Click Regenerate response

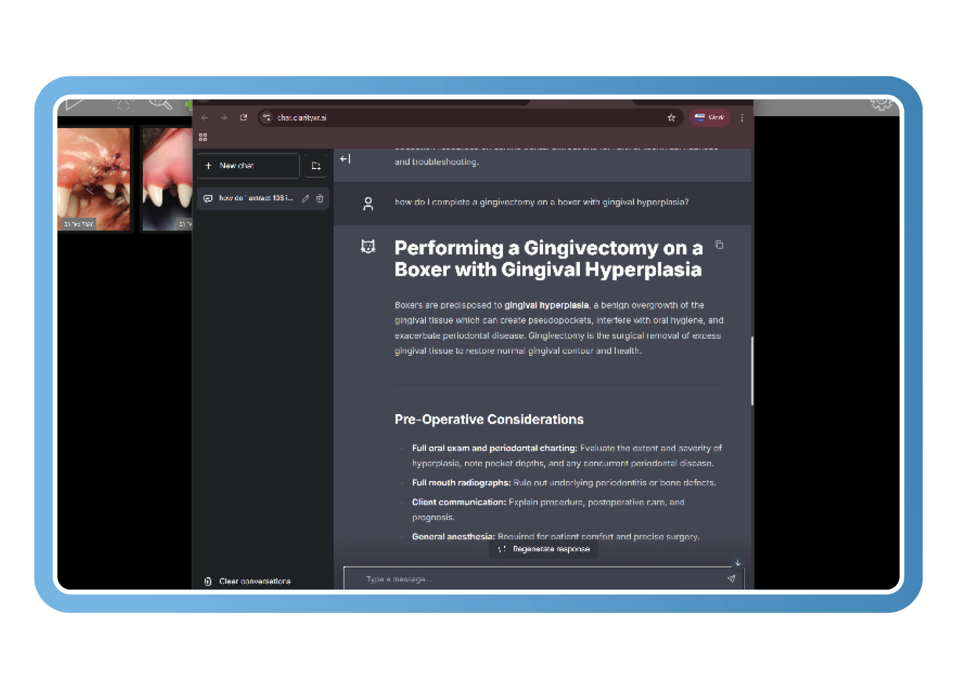(x=544, y=549)
